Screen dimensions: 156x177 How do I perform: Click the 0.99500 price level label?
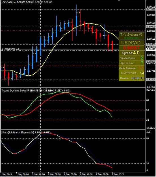click(x=151, y=9)
